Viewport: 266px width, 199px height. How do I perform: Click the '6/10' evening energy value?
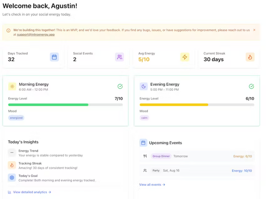(250, 99)
